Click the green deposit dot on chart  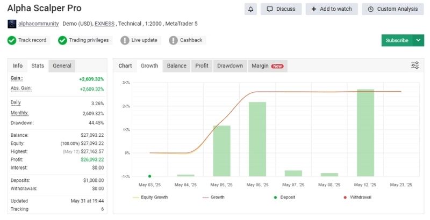tap(149, 176)
